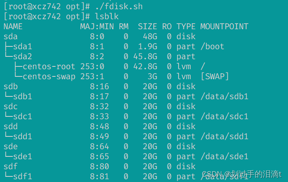Click the sda2 partition entry

click(22, 56)
